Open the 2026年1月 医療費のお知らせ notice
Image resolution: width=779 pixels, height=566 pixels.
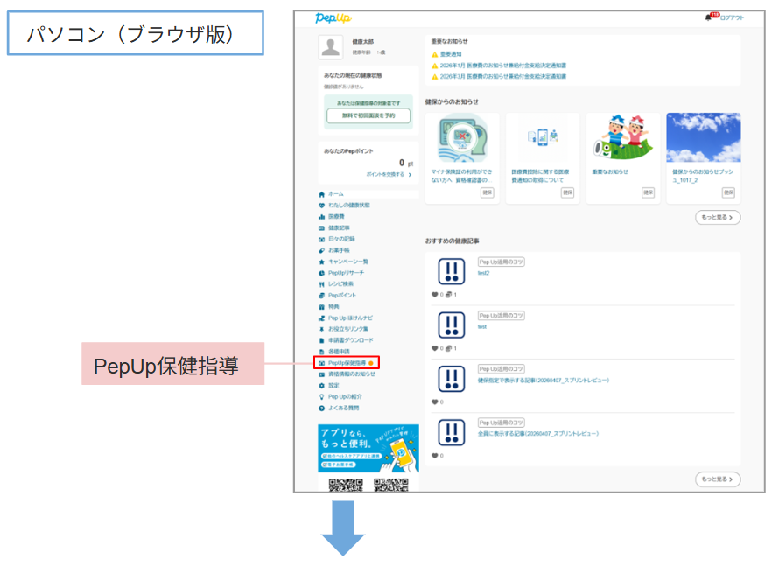coord(502,65)
